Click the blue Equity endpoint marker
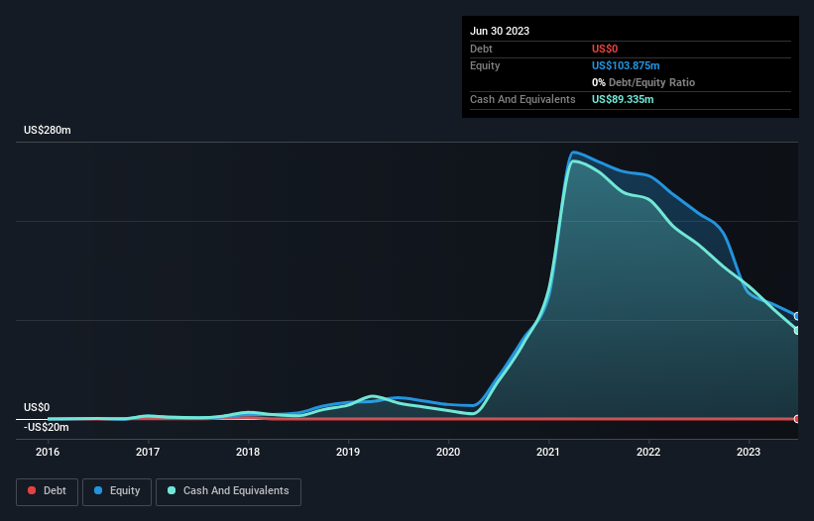Viewport: 814px width, 521px height. tap(797, 316)
